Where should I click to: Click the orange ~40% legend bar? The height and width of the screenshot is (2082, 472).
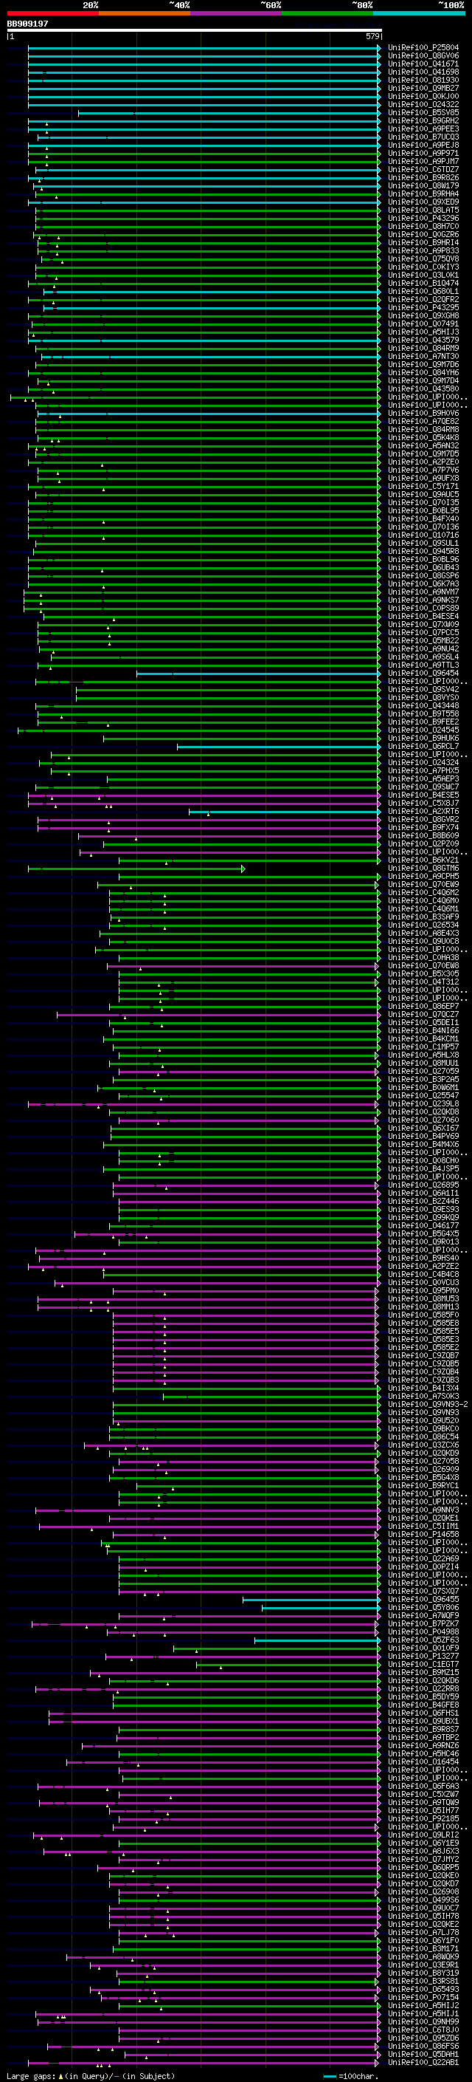point(145,13)
